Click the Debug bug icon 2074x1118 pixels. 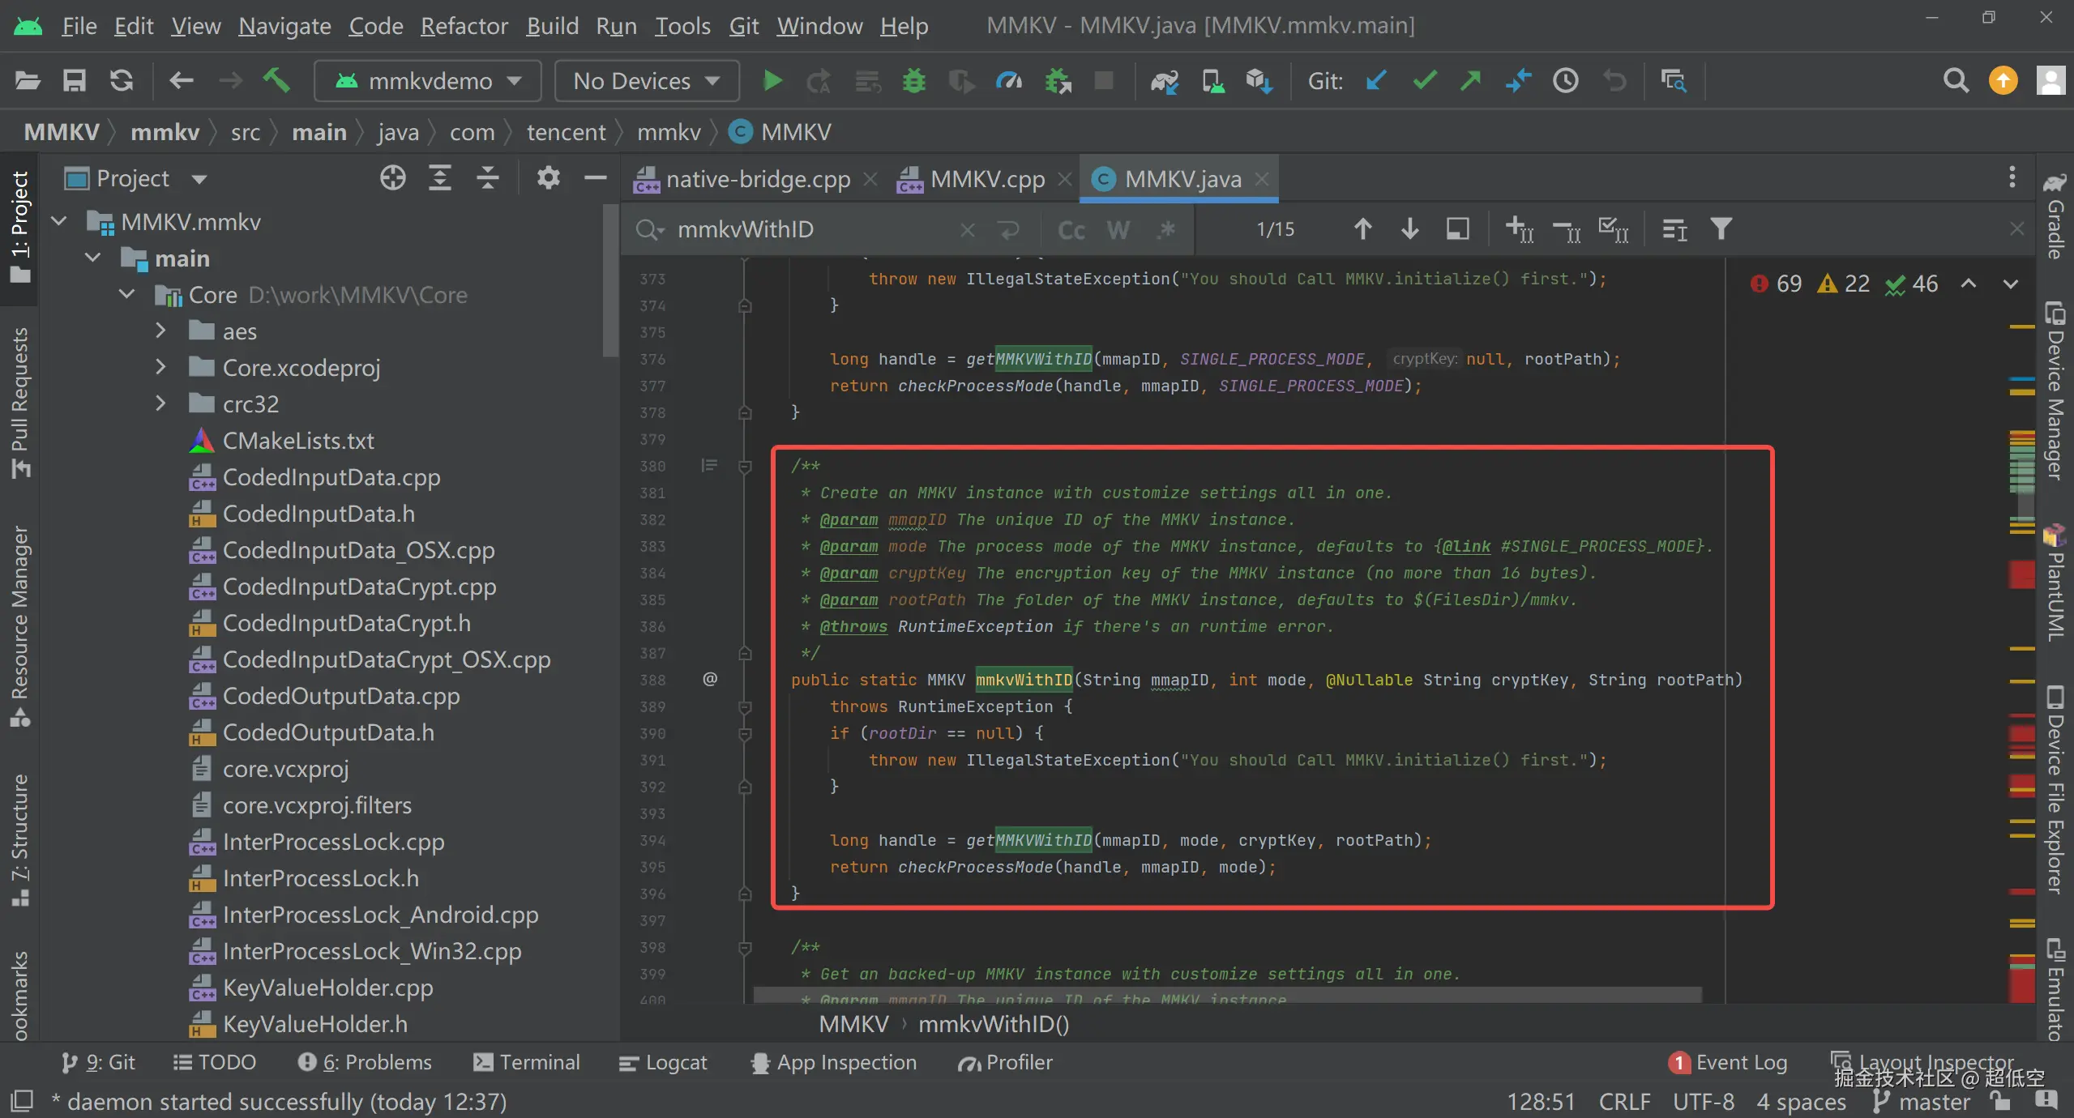click(913, 81)
